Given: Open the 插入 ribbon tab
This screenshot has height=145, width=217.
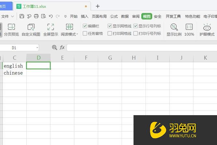Looking at the screenshot, I should tap(84, 17).
